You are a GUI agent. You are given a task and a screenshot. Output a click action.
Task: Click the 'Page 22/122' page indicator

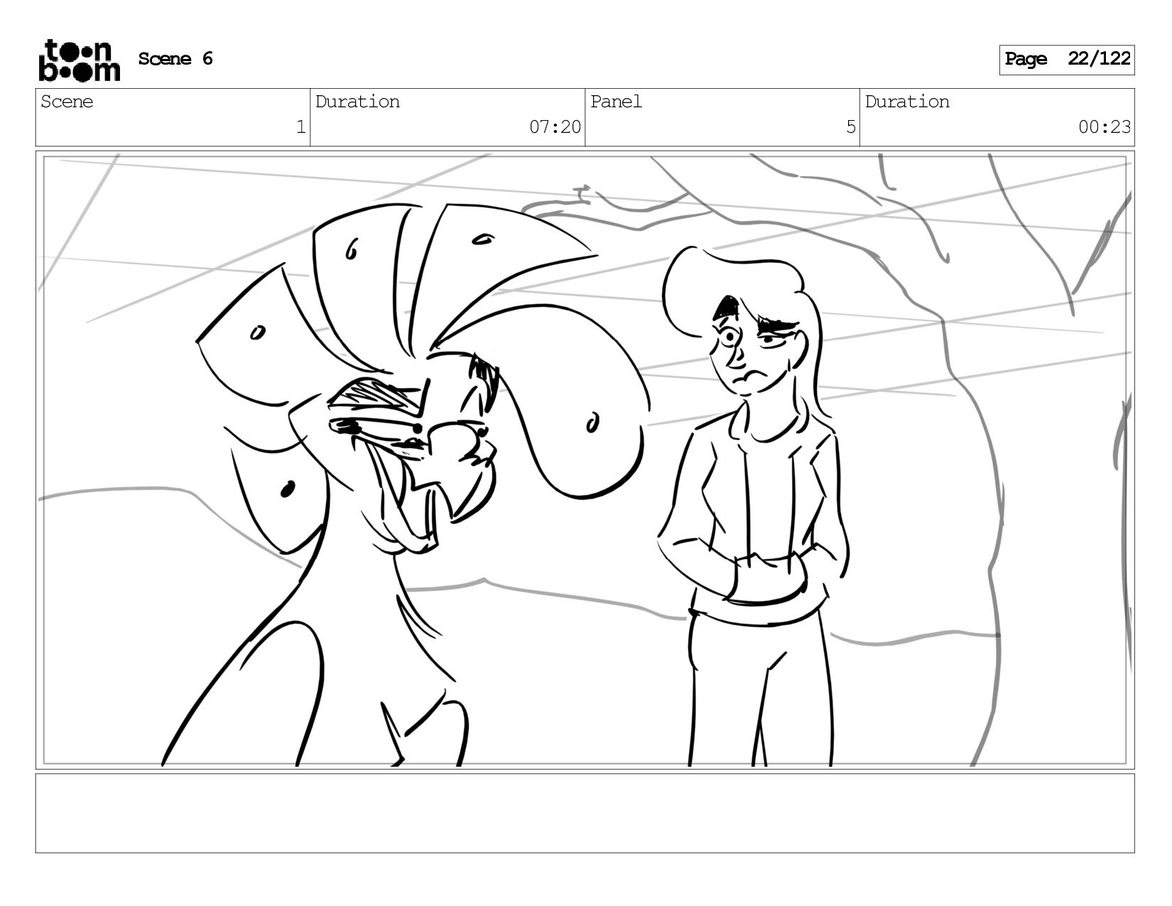click(x=1067, y=60)
